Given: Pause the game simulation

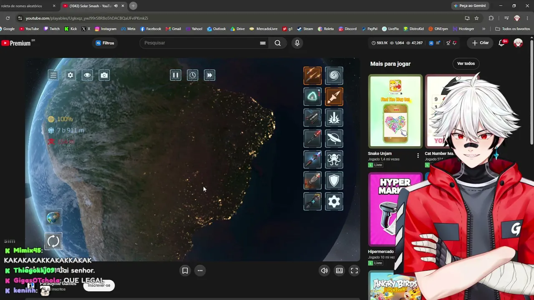Looking at the screenshot, I should click(x=176, y=75).
